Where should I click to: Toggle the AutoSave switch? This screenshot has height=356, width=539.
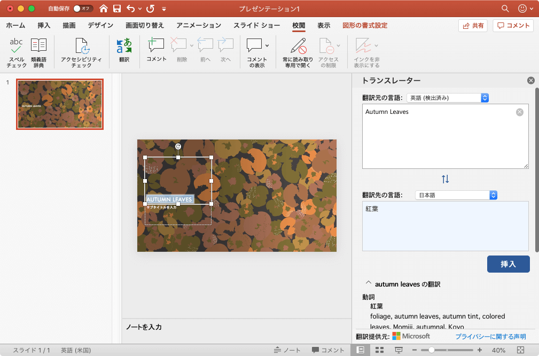[x=83, y=9]
